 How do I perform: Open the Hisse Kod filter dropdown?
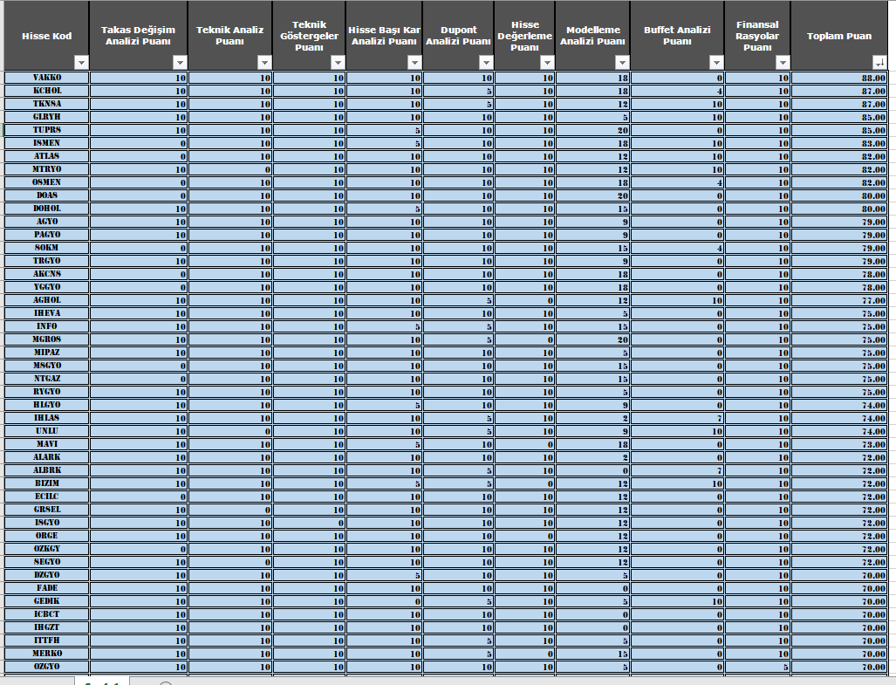click(82, 62)
